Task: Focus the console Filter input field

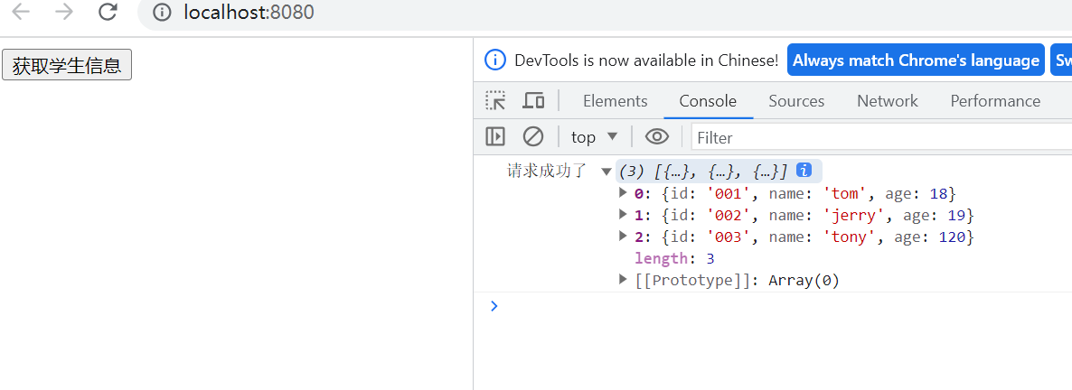Action: (x=877, y=137)
